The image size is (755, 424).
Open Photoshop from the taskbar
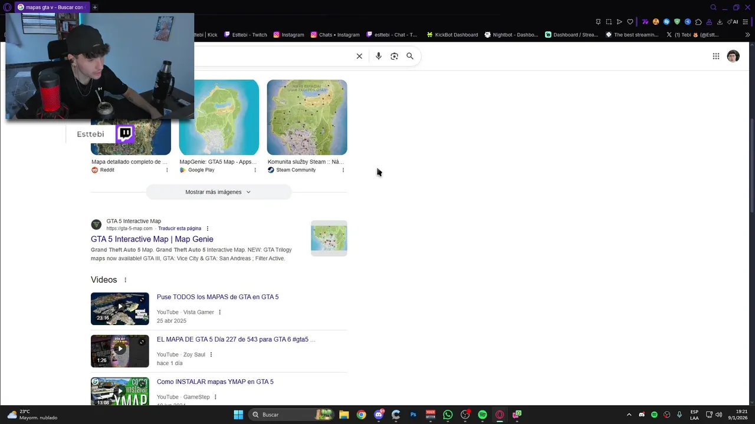413,415
